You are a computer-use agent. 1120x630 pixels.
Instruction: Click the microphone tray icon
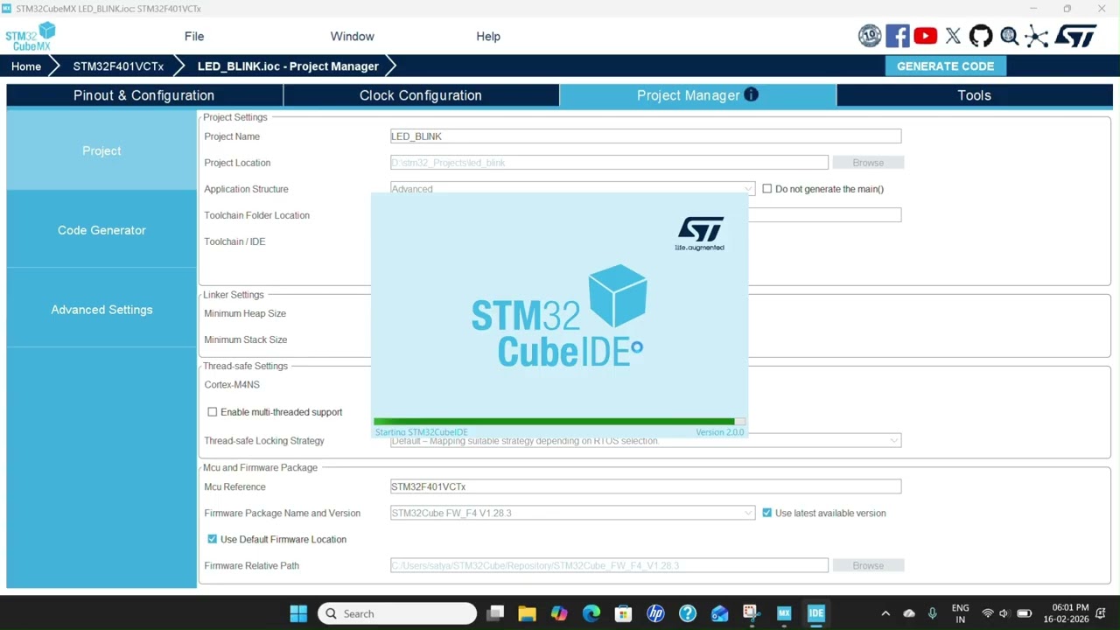tap(933, 613)
